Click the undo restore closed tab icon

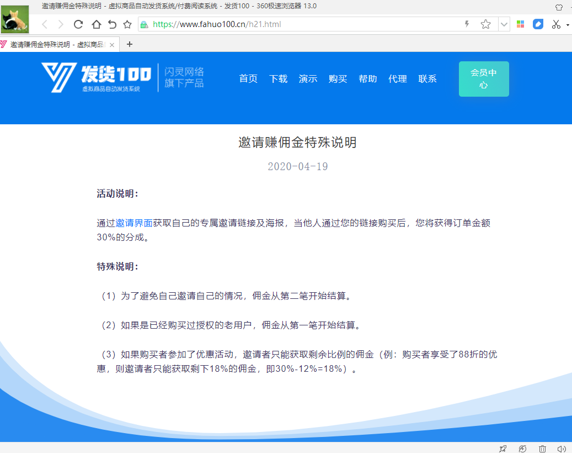tap(112, 24)
